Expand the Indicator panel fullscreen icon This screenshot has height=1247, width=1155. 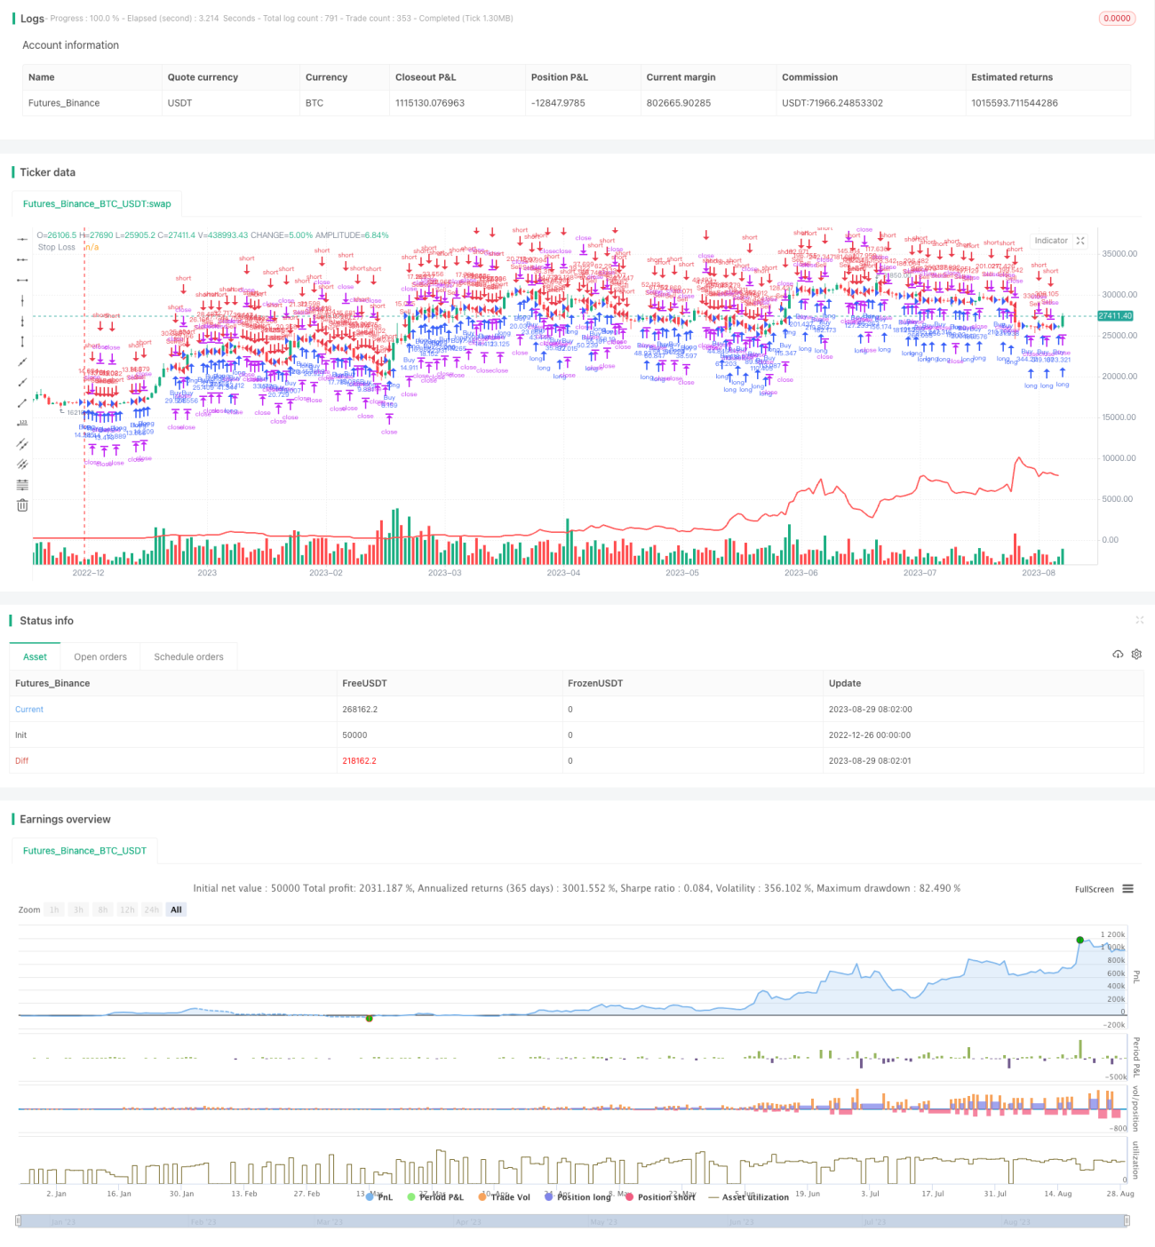(1080, 241)
